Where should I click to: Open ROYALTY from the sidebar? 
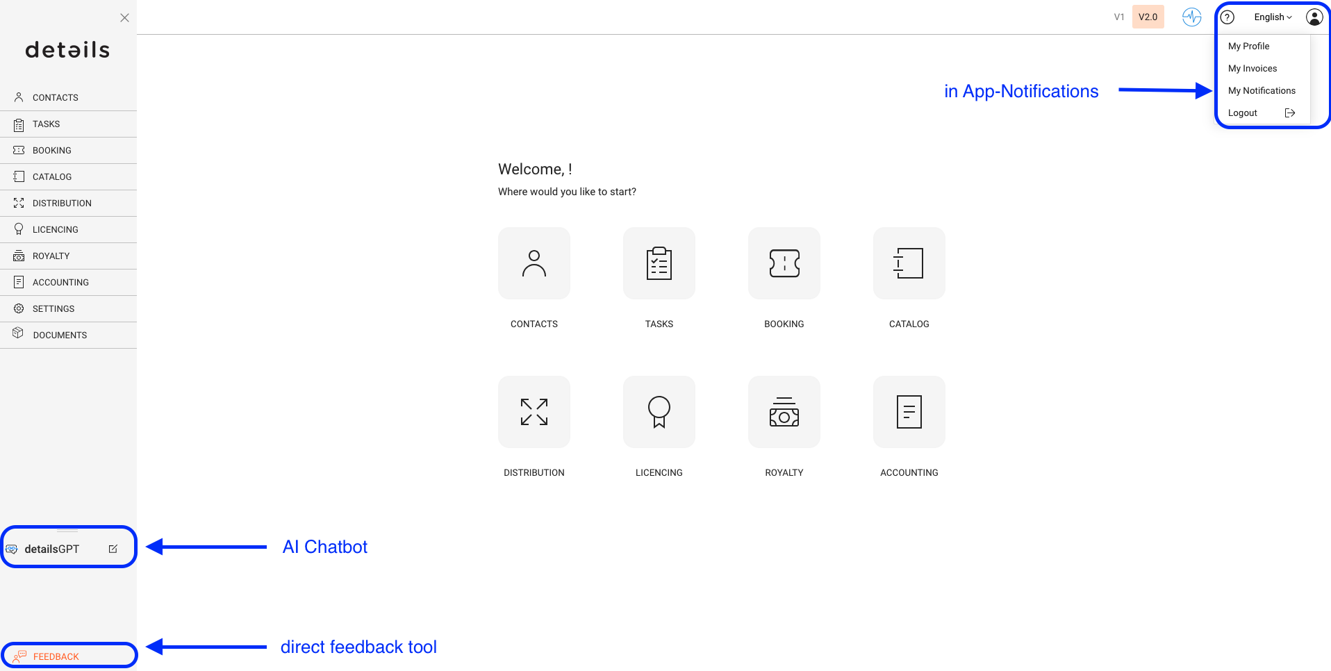[x=68, y=256]
